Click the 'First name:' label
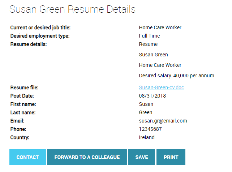 pos(23,104)
